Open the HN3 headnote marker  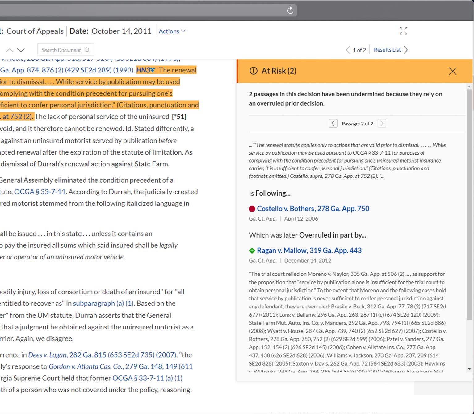tap(145, 70)
